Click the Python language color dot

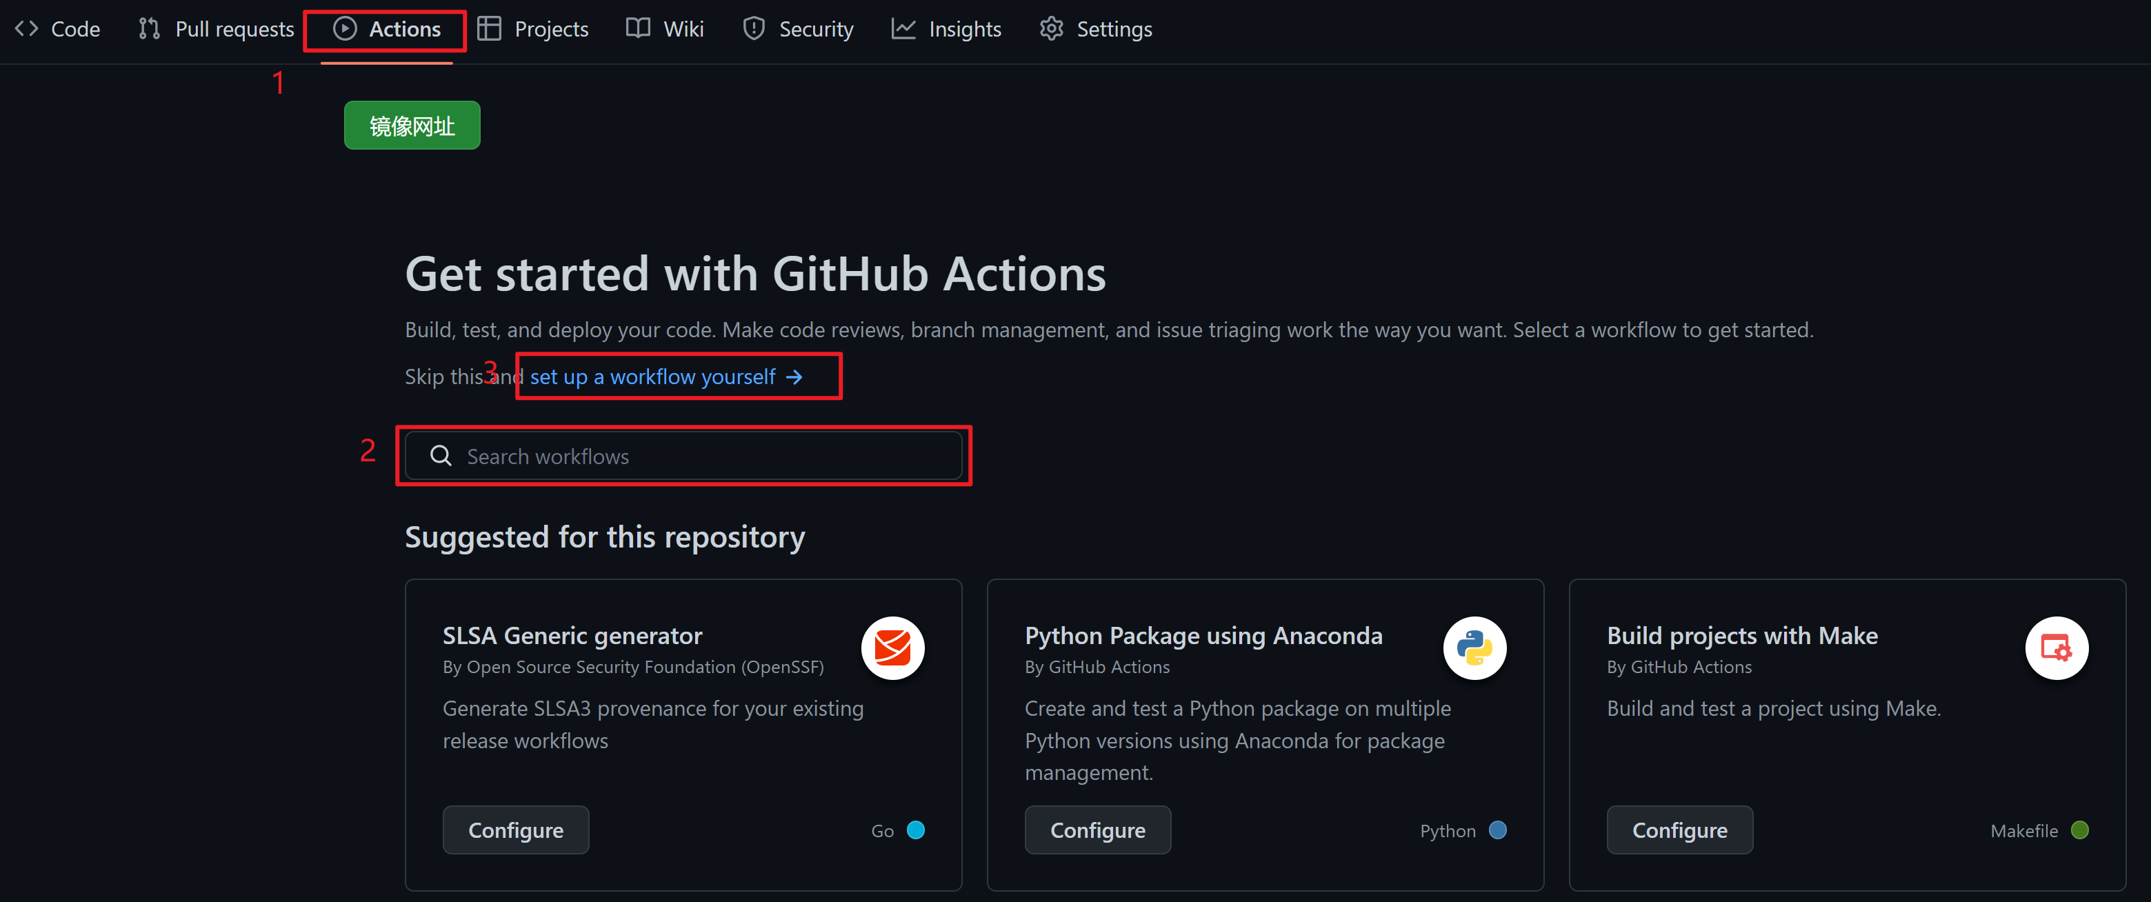[x=1498, y=830]
